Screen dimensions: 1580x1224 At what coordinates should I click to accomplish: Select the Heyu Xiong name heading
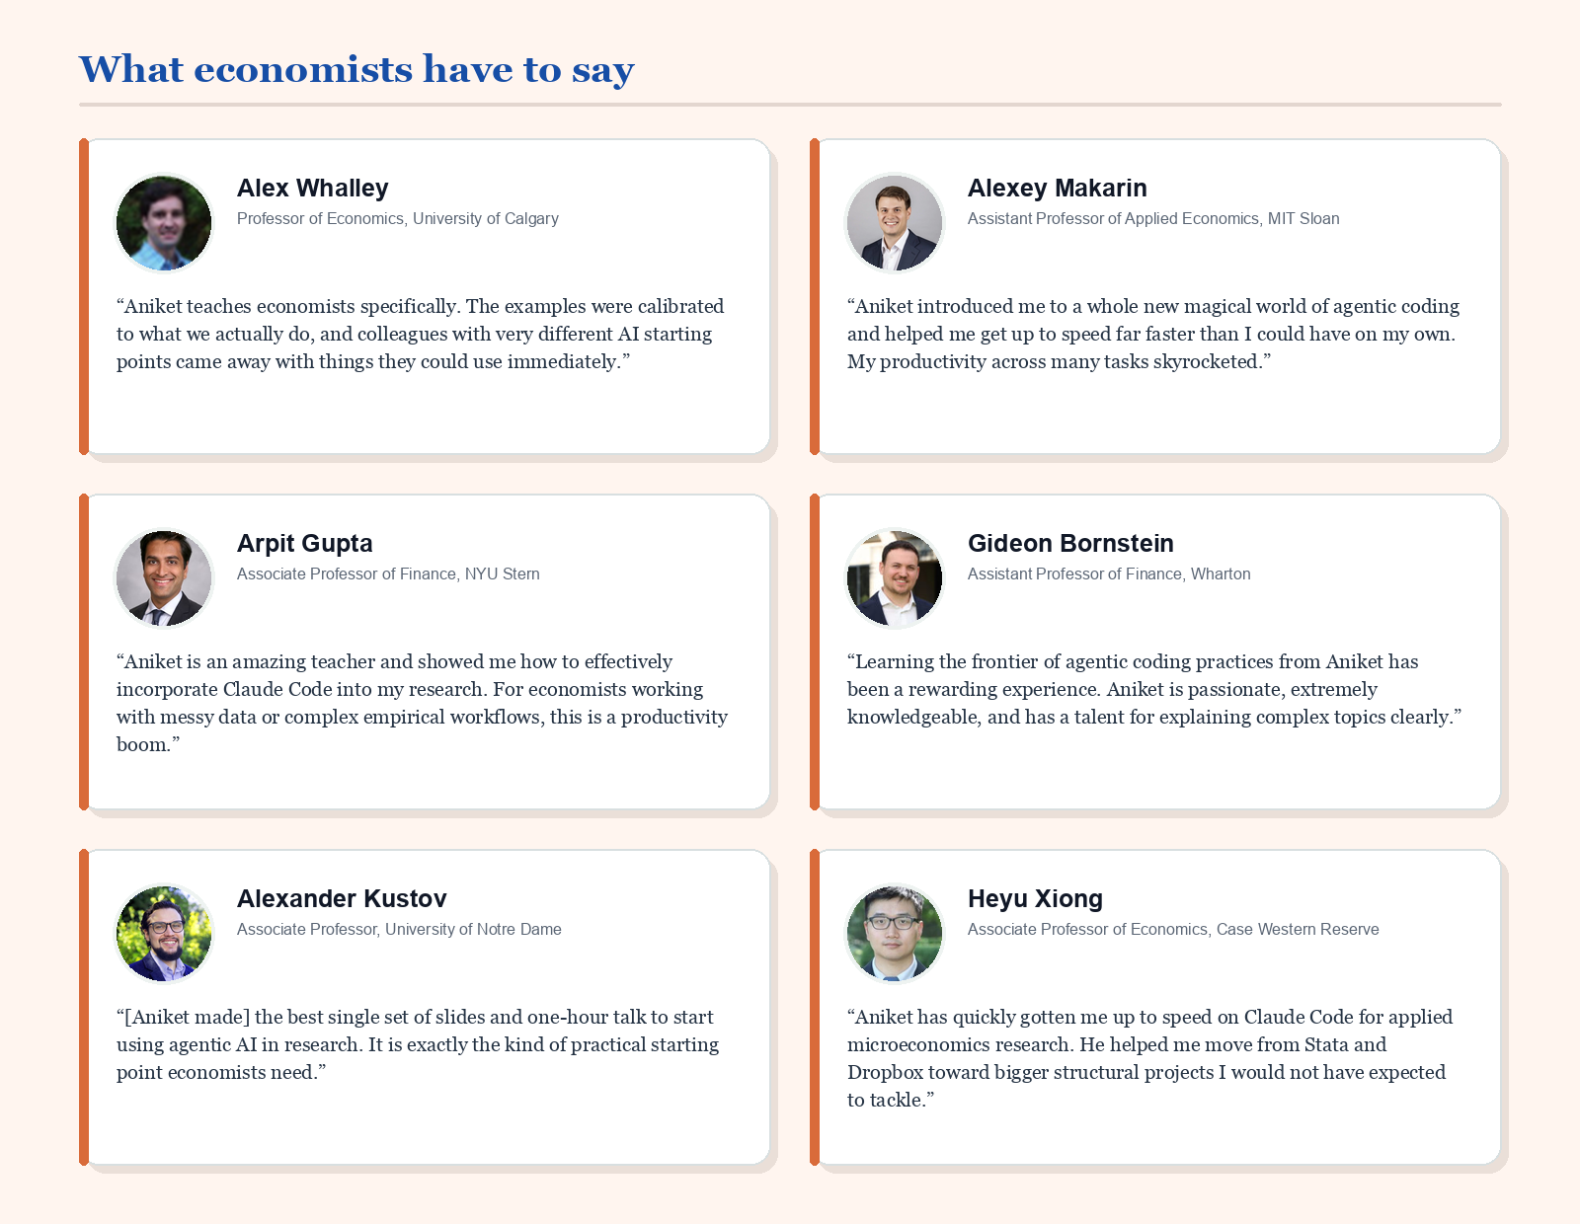click(1035, 898)
